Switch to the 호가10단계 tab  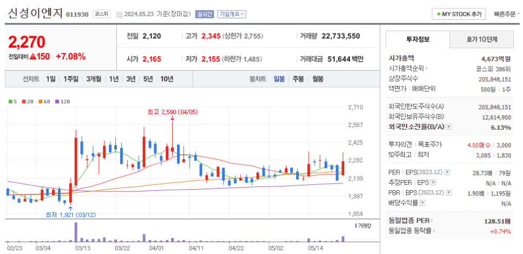482,39
